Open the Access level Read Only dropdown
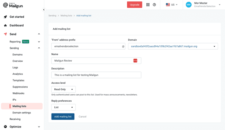 pos(63,89)
